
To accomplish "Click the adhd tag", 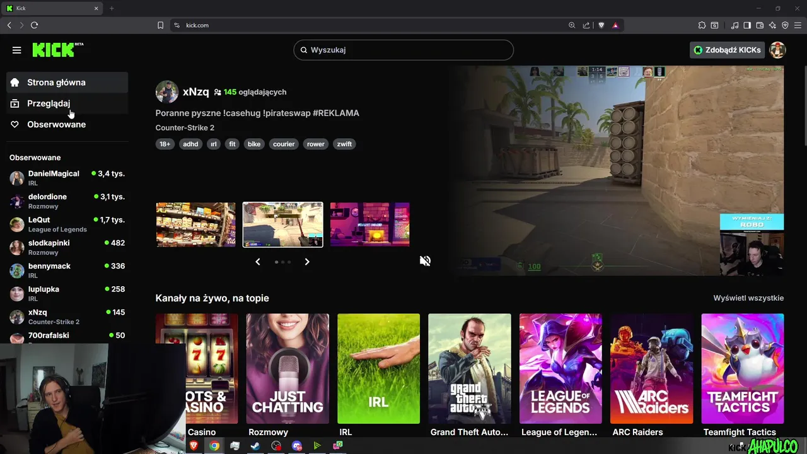I will (190, 144).
